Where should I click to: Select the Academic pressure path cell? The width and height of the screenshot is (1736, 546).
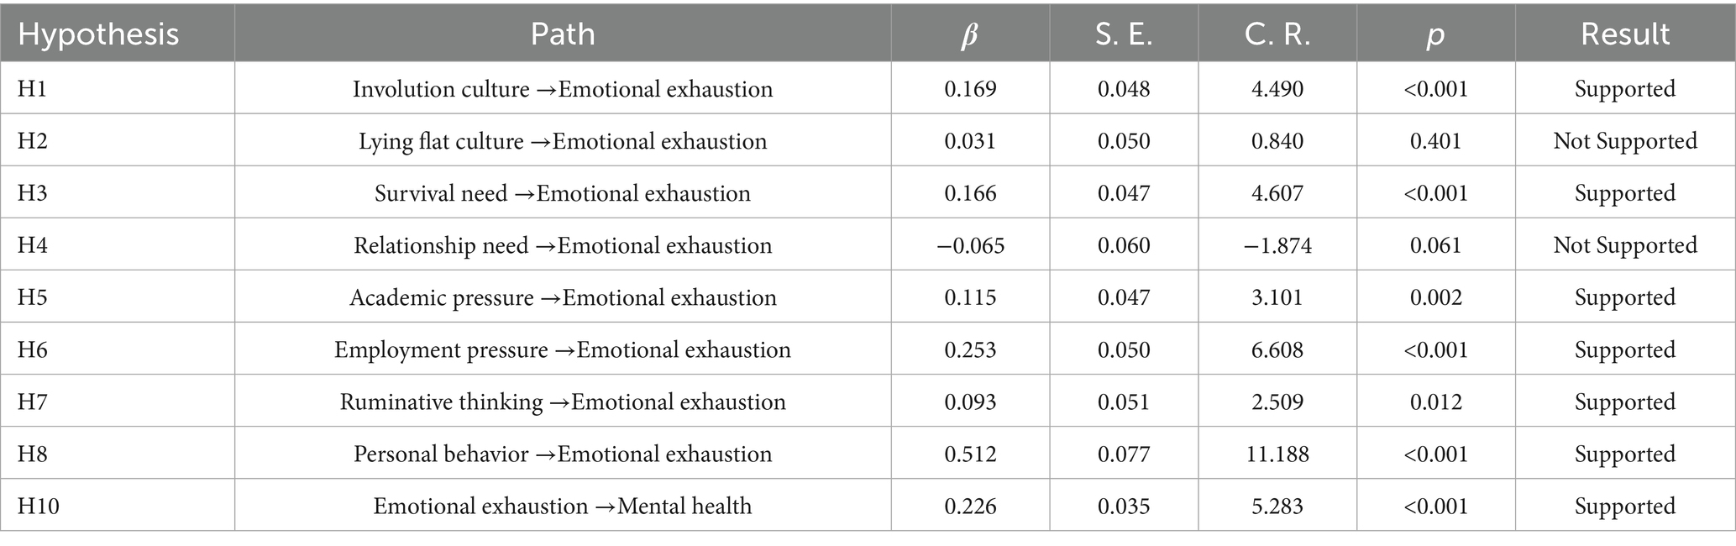coord(562,297)
